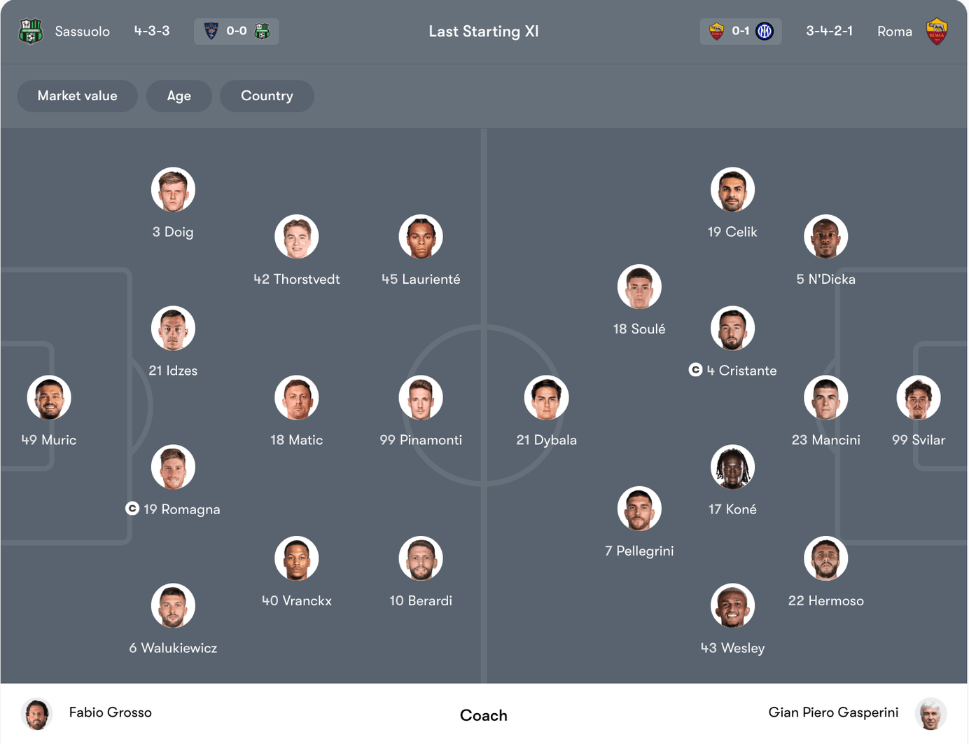Select the 43 Wesley player label
Viewport: 969px width, 744px height.
click(732, 648)
